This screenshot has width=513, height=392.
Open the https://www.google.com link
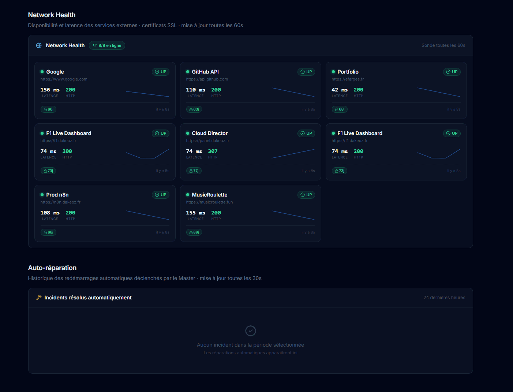pyautogui.click(x=64, y=79)
